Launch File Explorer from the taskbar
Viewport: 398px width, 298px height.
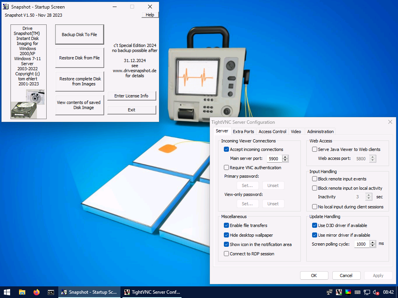pyautogui.click(x=22, y=292)
